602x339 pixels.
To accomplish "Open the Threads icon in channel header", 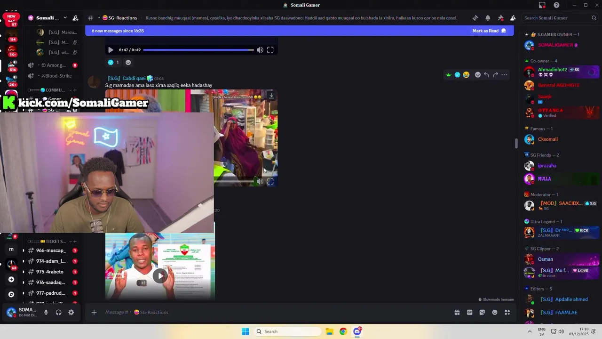I will click(475, 18).
